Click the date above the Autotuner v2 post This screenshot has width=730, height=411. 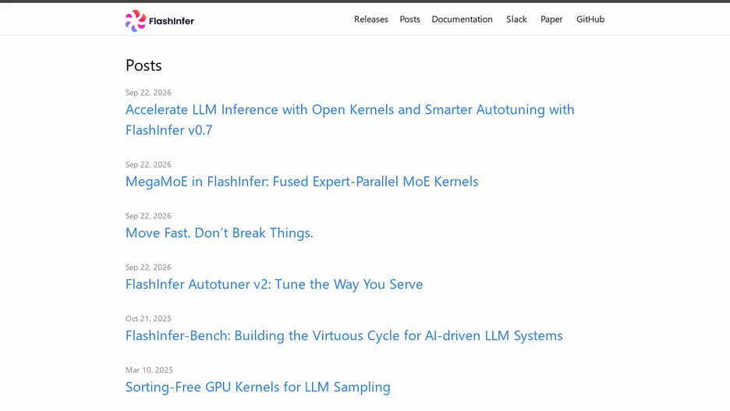point(148,268)
